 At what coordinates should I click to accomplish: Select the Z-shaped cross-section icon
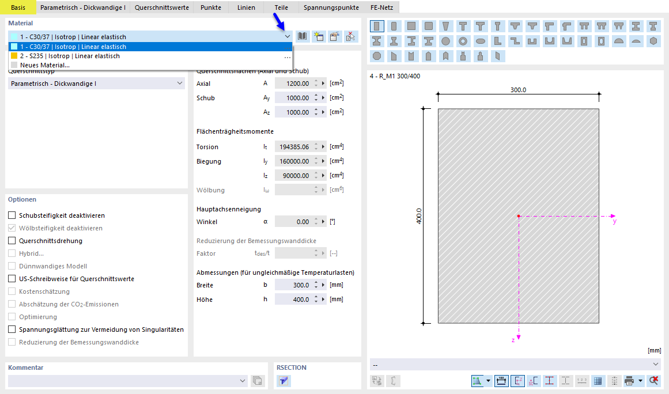click(515, 41)
